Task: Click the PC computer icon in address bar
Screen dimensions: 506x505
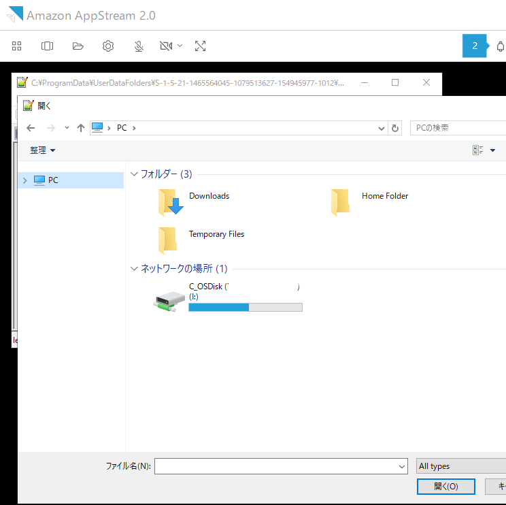Action: click(97, 127)
